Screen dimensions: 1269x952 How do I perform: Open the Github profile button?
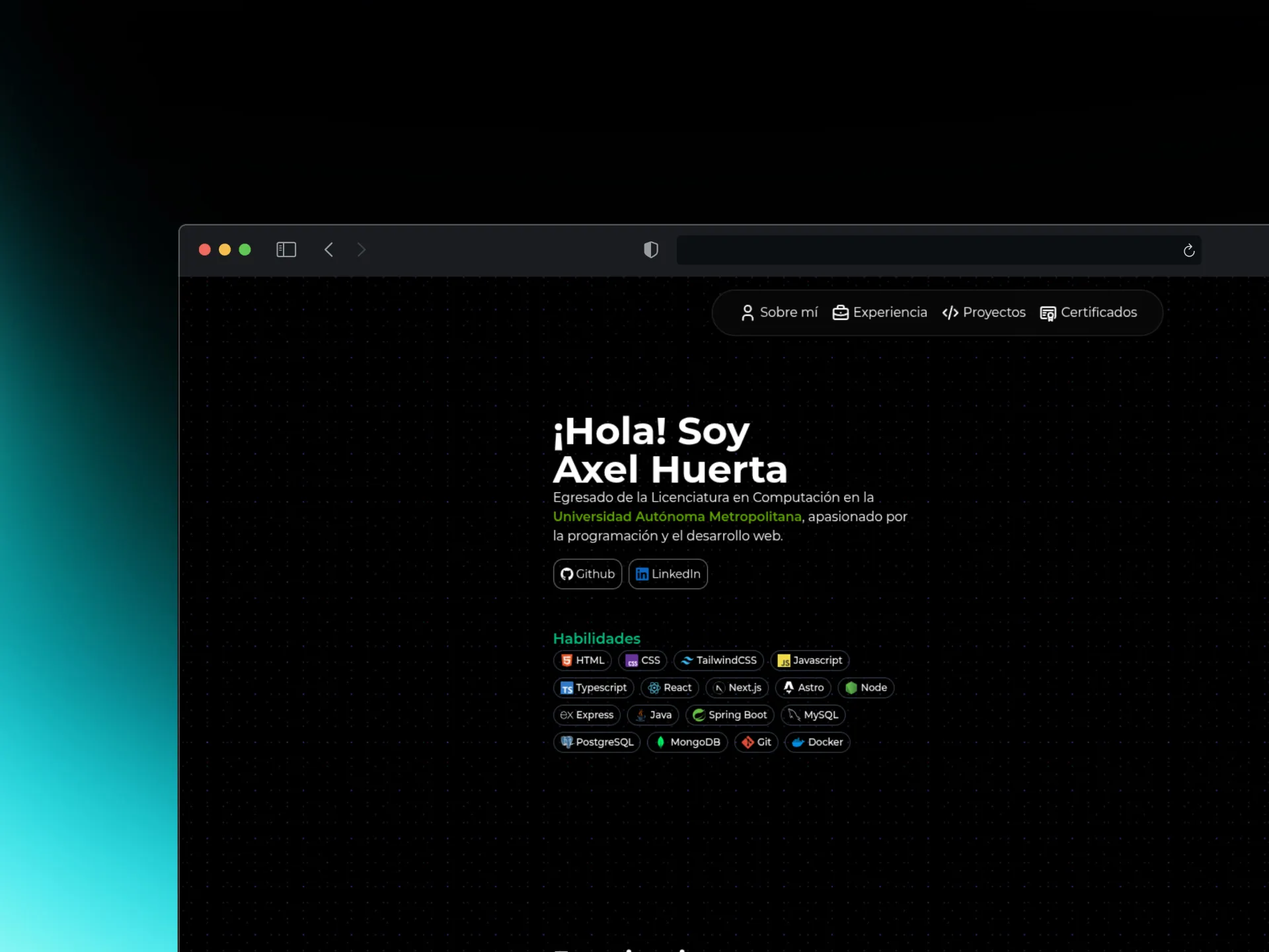coord(587,574)
